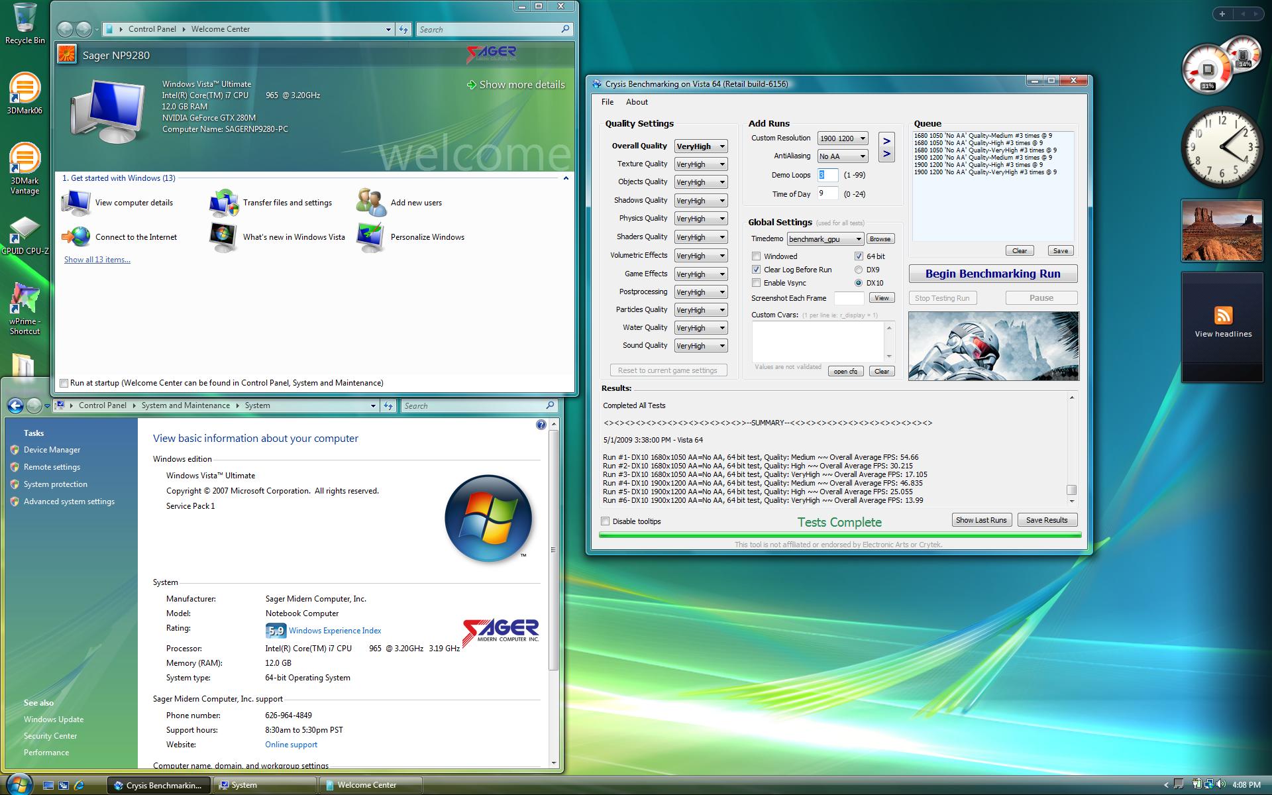Viewport: 1272px width, 795px height.
Task: Open Timedemo benchmark_gpu dropdown
Action: click(825, 239)
